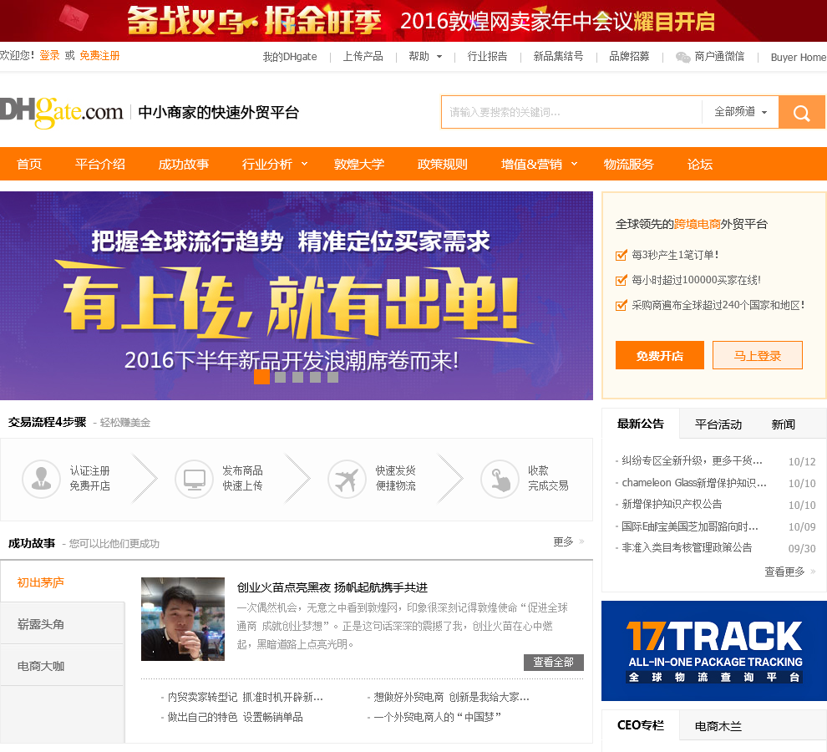This screenshot has width=827, height=752.
Task: Open story 想做好外贸电商 创新是我给大家
Action: click(x=451, y=697)
